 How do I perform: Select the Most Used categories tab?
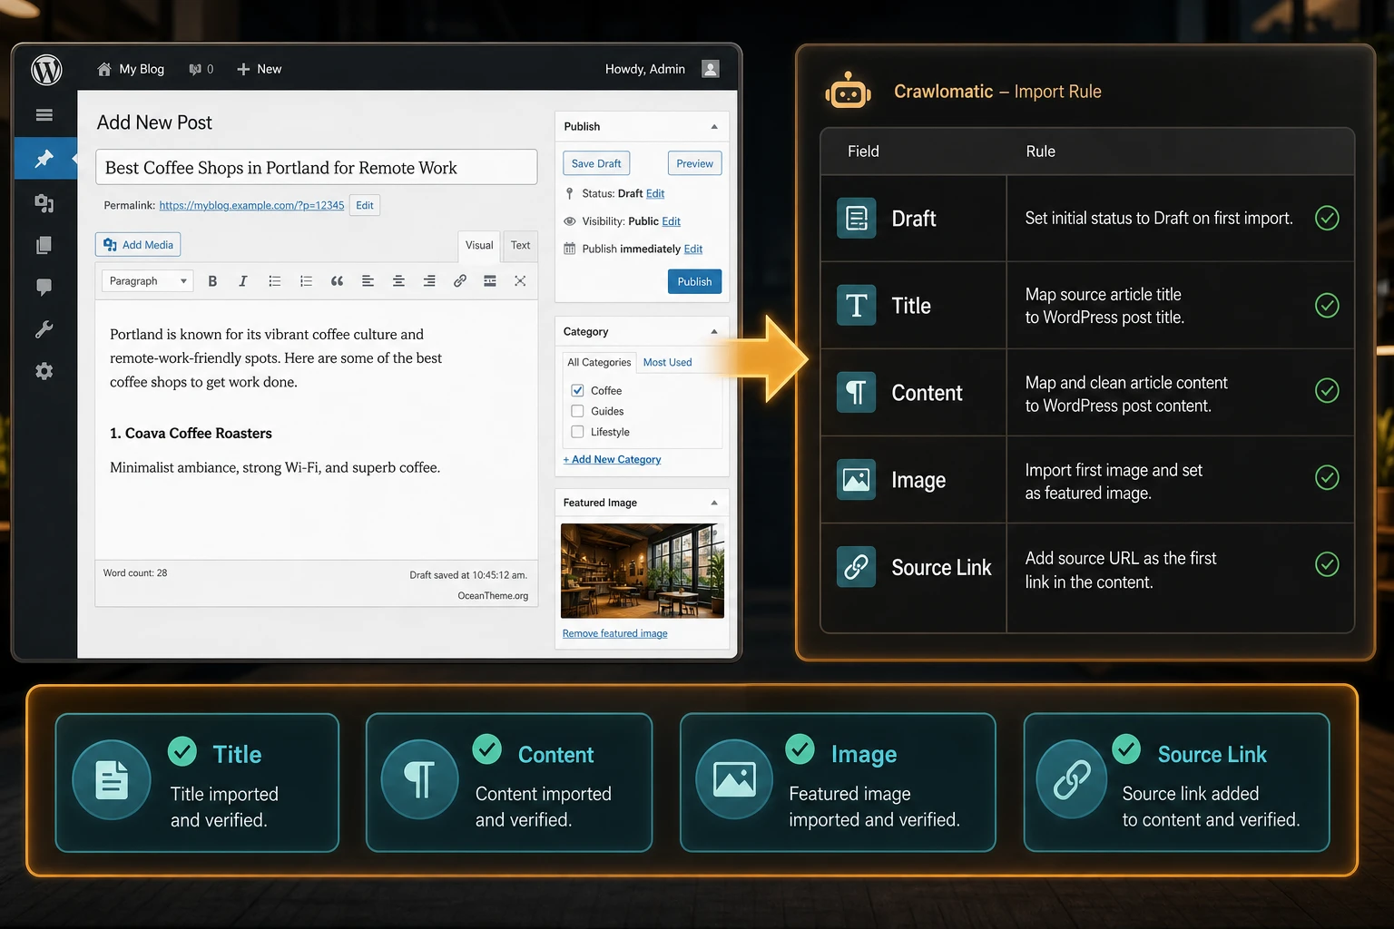coord(667,362)
